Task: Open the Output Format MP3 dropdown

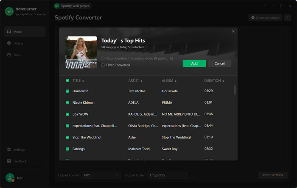Action: 101,175
